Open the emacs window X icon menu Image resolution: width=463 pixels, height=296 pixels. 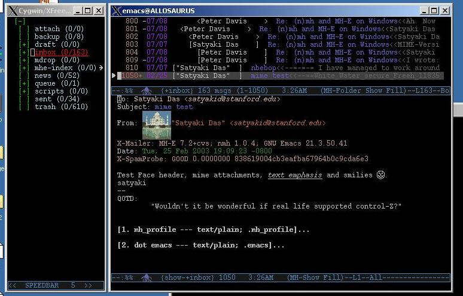pos(116,11)
